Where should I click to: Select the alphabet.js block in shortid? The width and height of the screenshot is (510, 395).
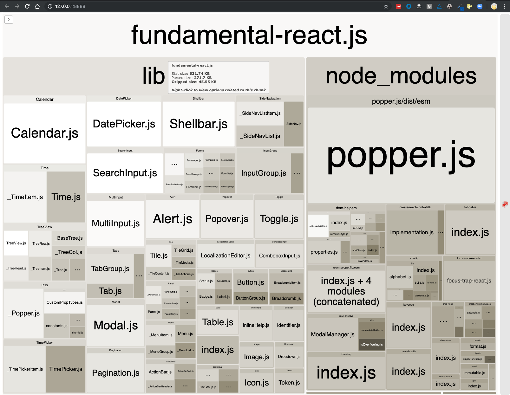[400, 277]
